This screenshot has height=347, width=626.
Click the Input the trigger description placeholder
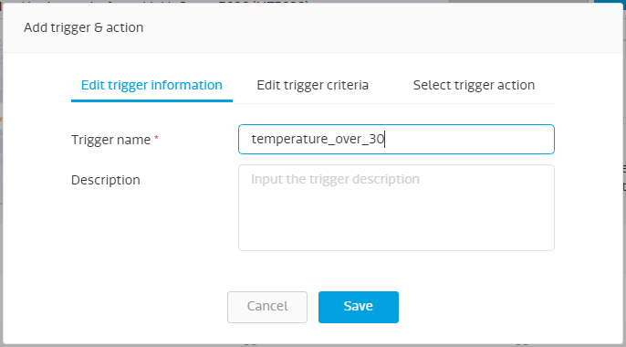pos(335,179)
